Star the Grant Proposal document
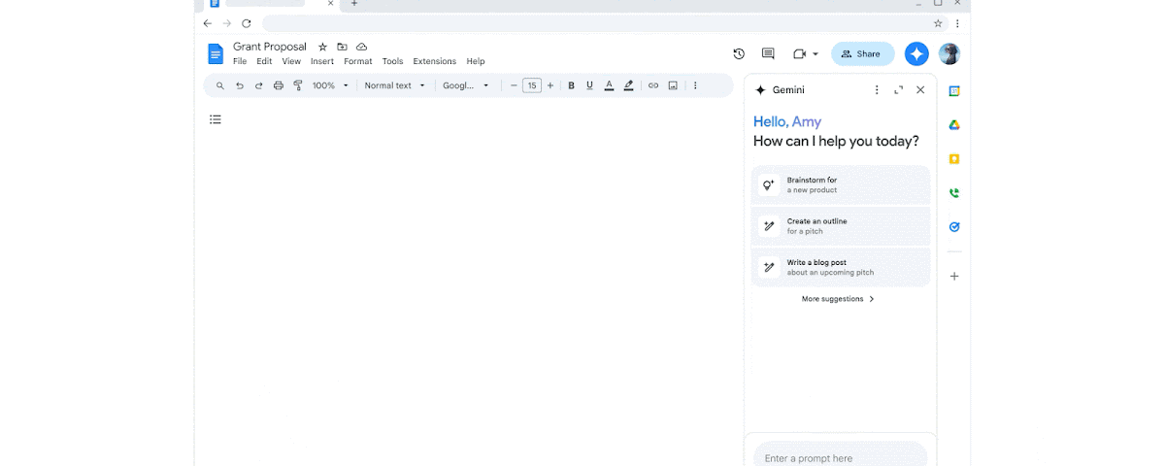 tap(322, 47)
